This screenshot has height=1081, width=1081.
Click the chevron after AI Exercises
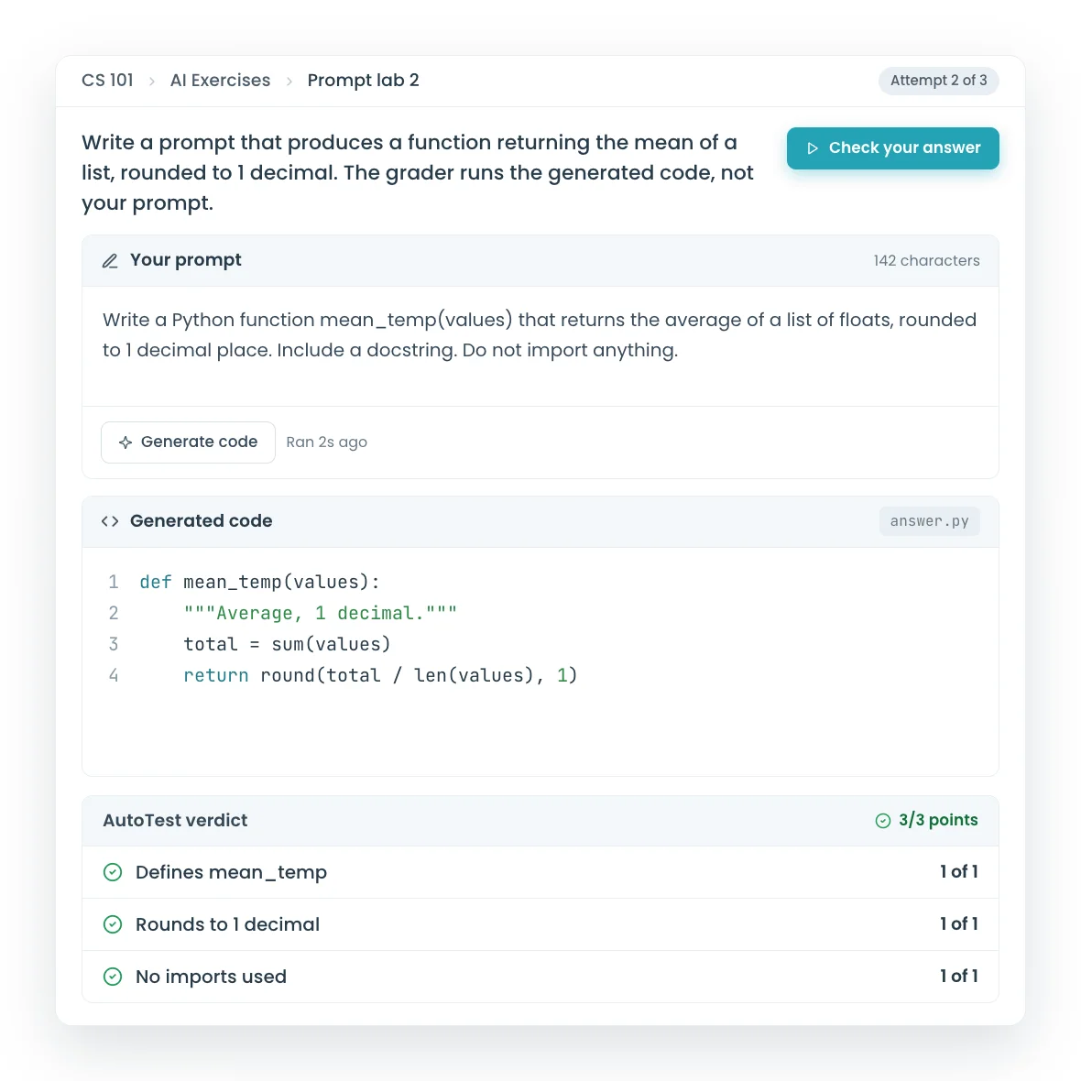[289, 82]
